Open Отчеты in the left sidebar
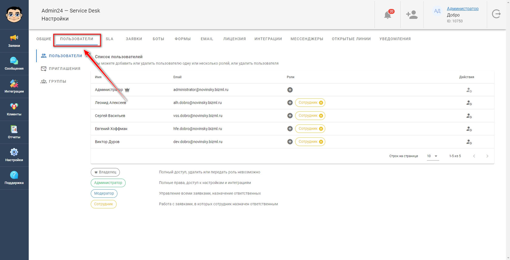Image resolution: width=510 pixels, height=260 pixels. (14, 132)
